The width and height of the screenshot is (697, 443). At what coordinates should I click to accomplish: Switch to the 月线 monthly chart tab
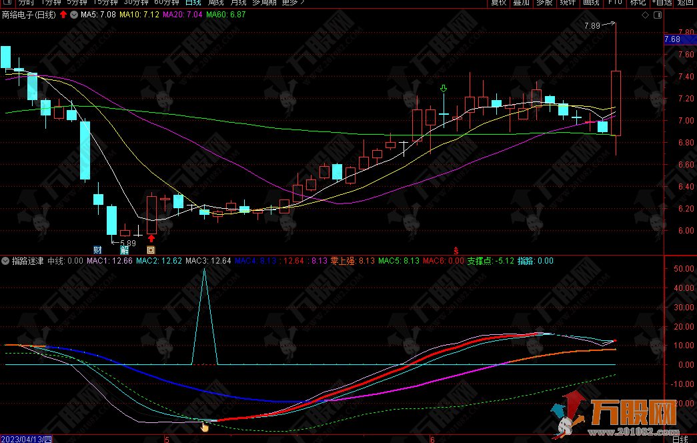(x=238, y=2)
